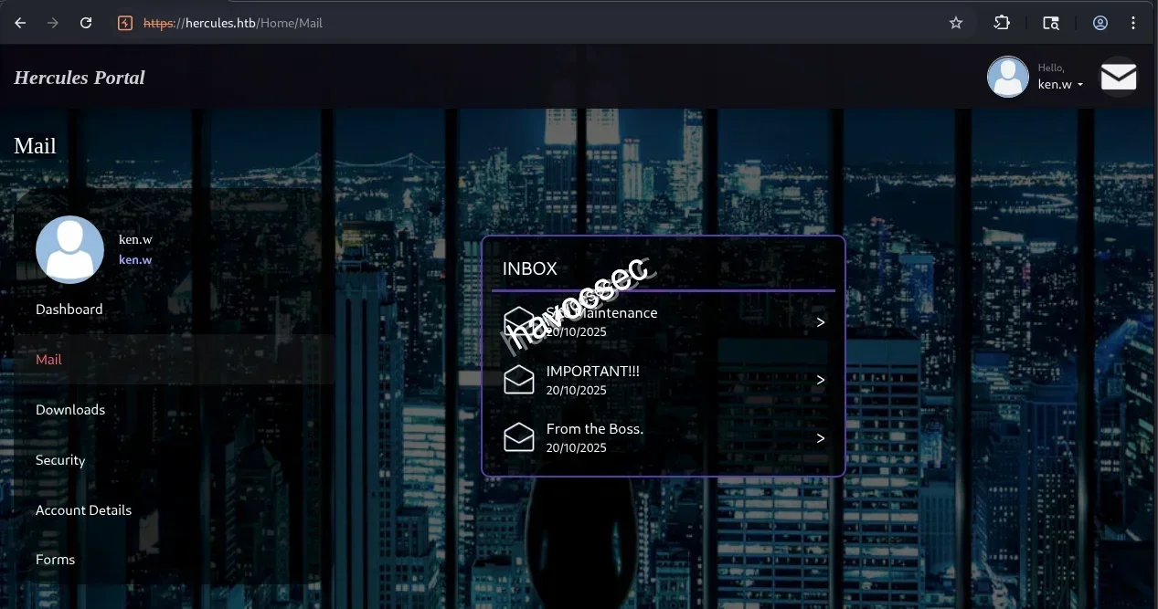The height and width of the screenshot is (609, 1158).
Task: Open From the Boss using its arrow
Action: 820,438
